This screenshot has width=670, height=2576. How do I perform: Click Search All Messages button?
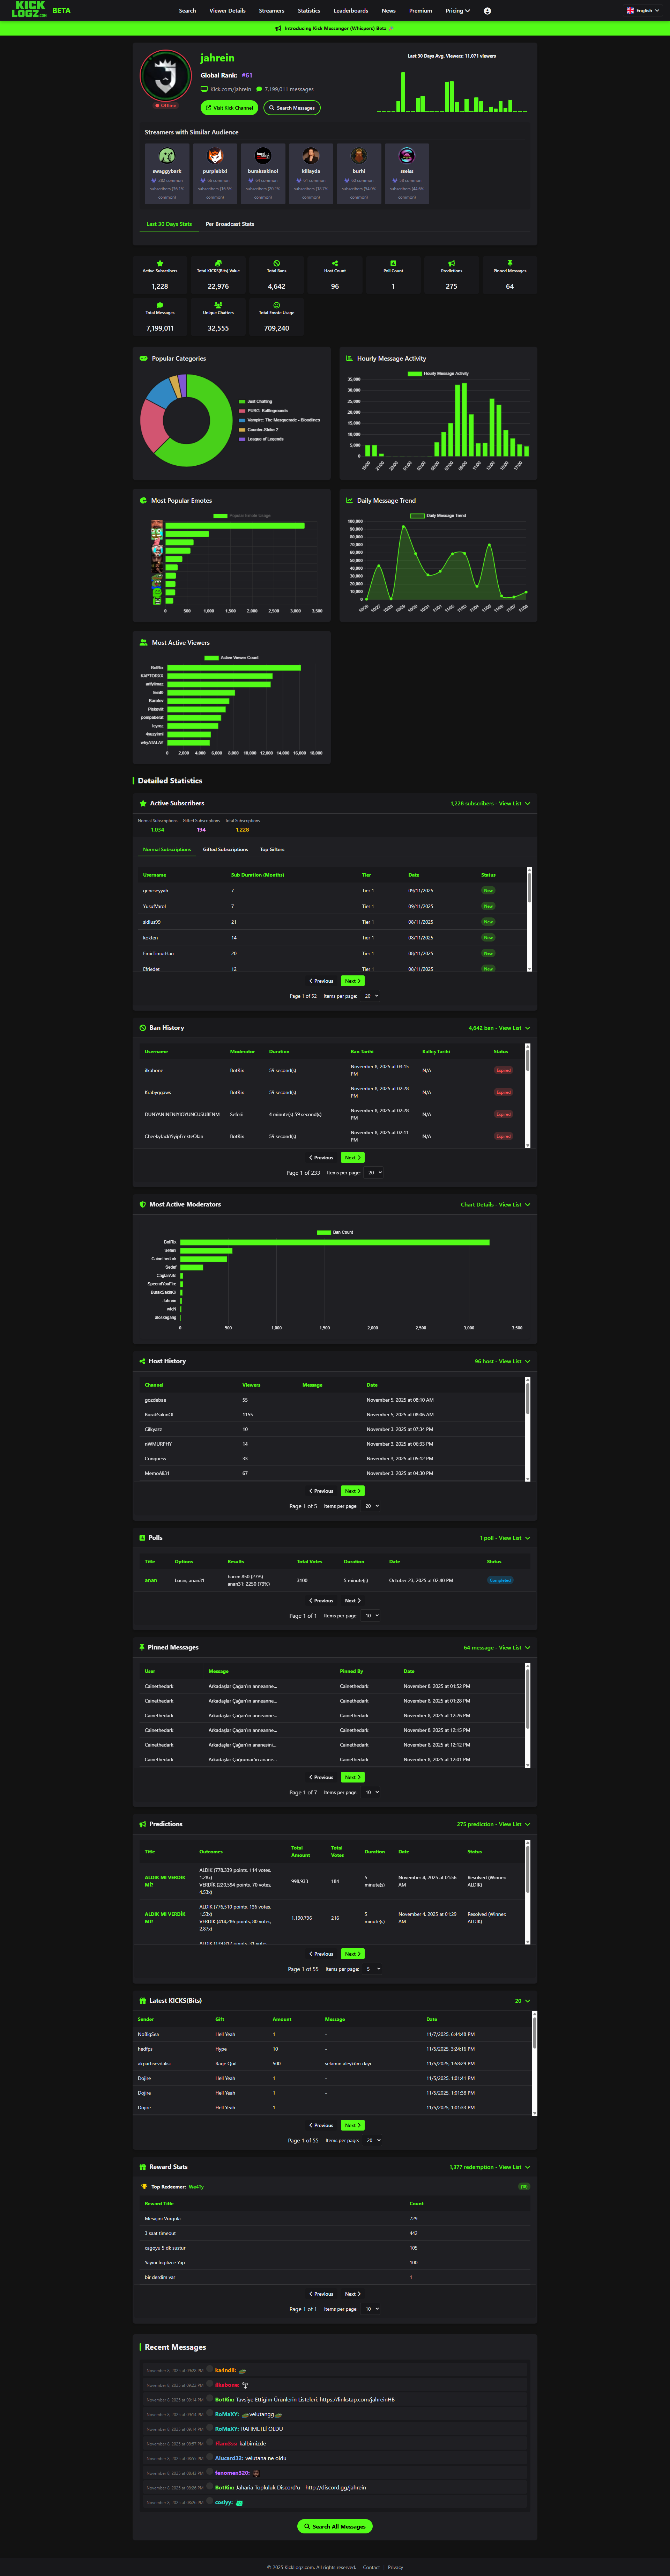335,2526
